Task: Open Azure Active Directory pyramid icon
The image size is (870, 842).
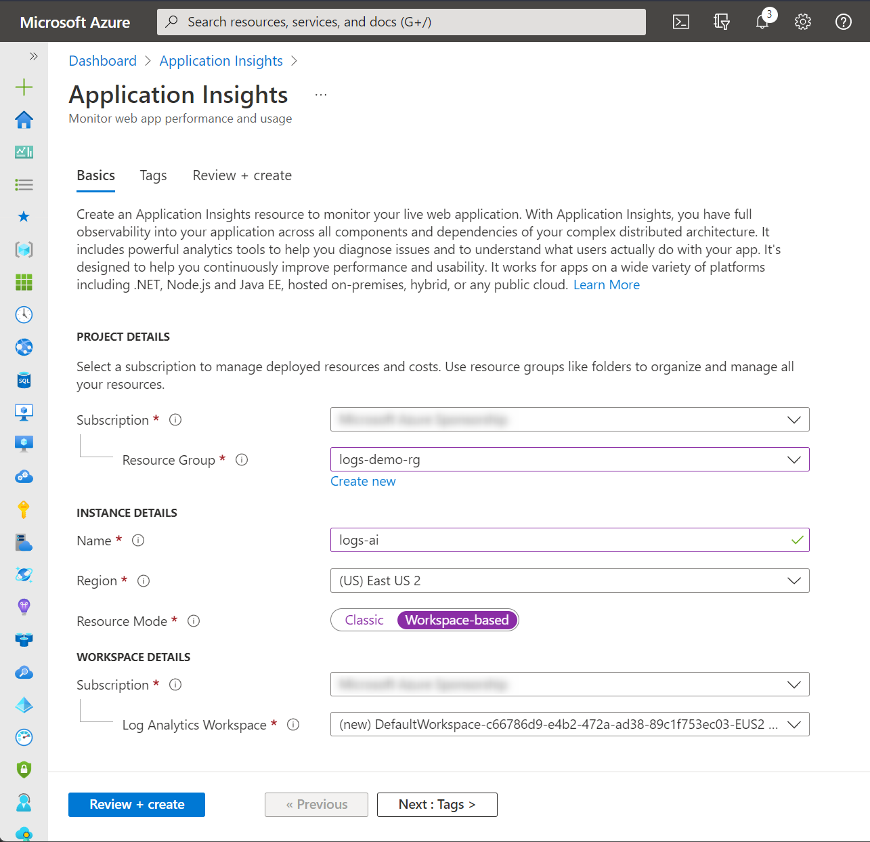Action: click(x=24, y=704)
